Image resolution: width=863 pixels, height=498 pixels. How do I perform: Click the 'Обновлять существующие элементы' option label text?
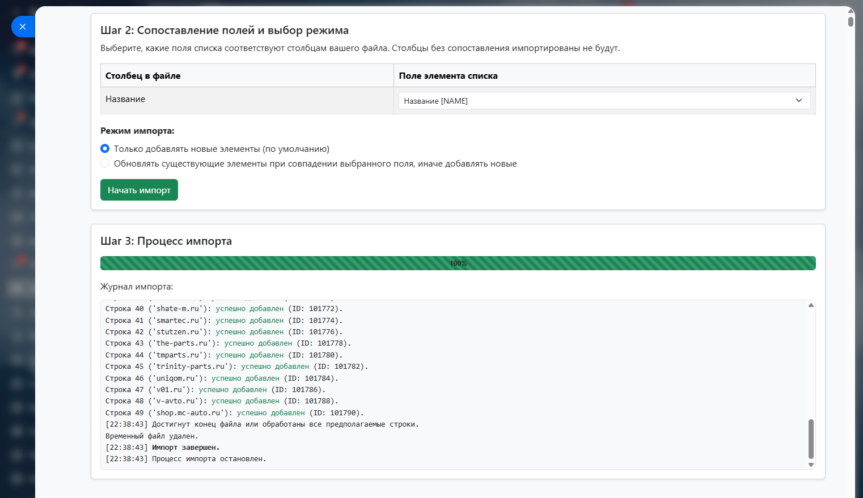pyautogui.click(x=315, y=164)
